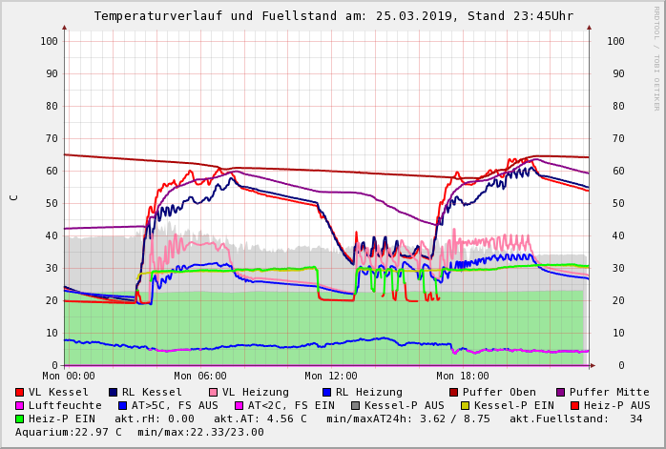This screenshot has height=449, width=666.
Task: Click the min/maxAT24h: 3.62 / 8.75 text
Action: pos(408,418)
